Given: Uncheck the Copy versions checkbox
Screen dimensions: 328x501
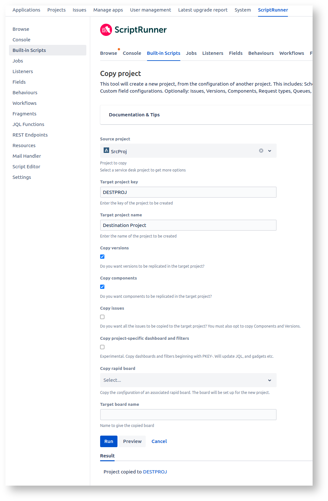Looking at the screenshot, I should (x=102, y=257).
